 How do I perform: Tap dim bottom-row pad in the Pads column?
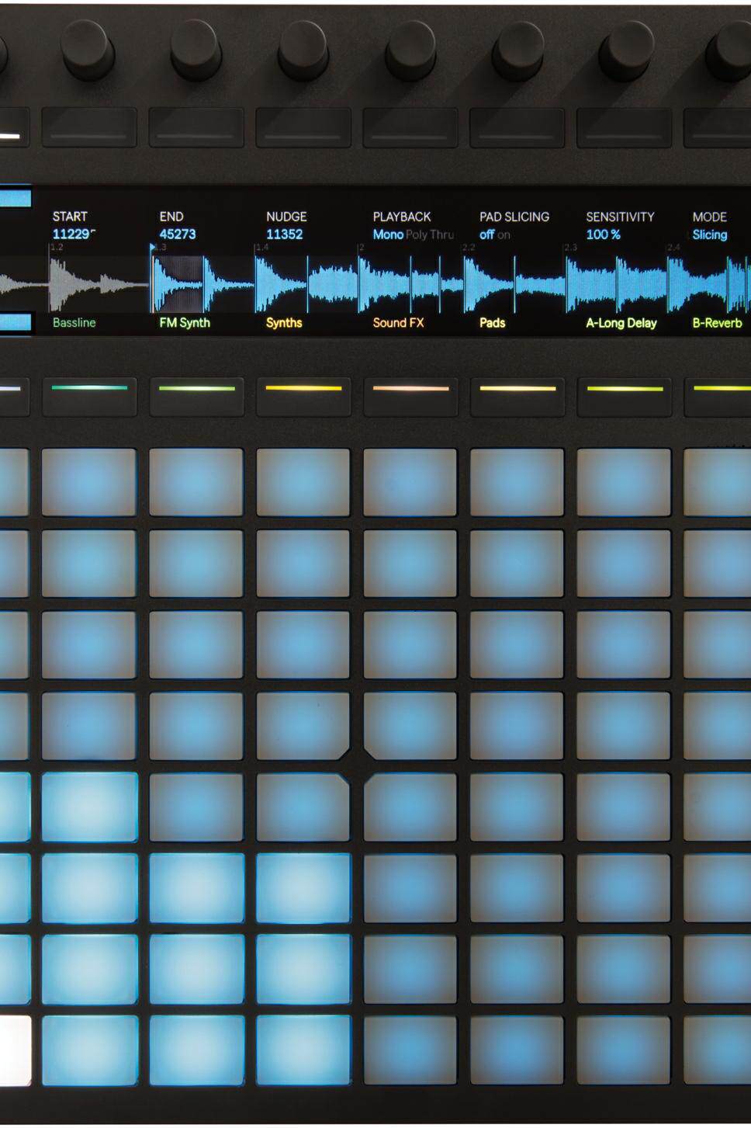pyautogui.click(x=517, y=1050)
